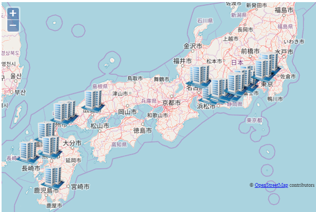Viewport: 316px width, 212px height.
Task: Click the 福井市 city label
Action: [182, 61]
